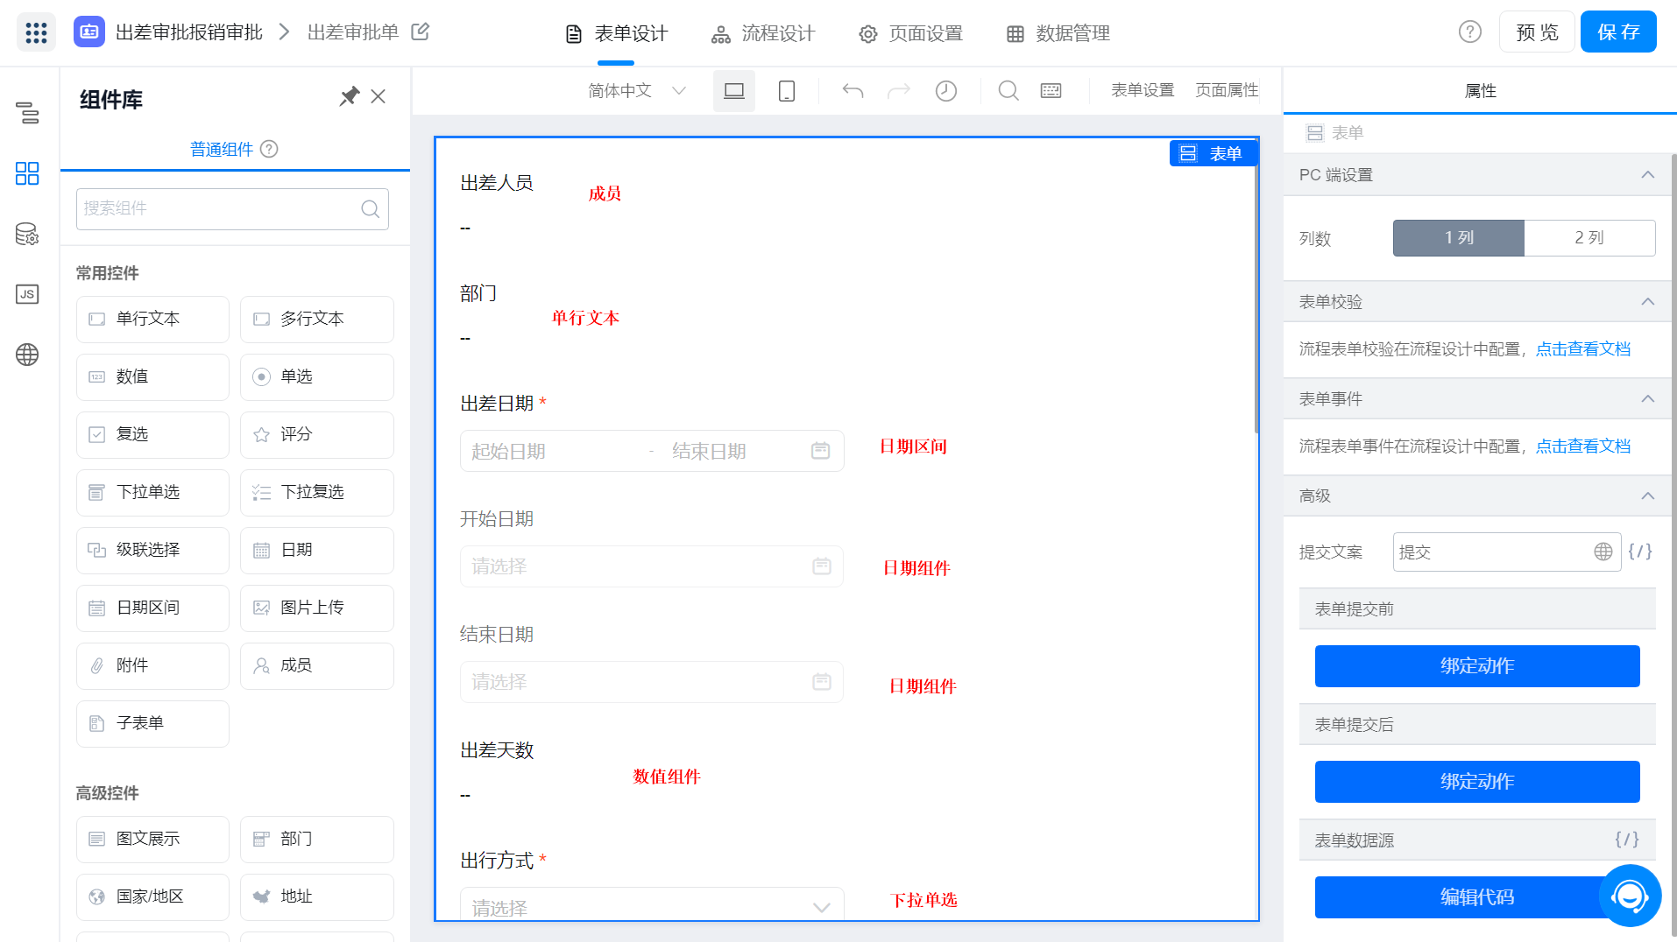
Task: Collapse the PC 端设置 section
Action: pyautogui.click(x=1648, y=175)
